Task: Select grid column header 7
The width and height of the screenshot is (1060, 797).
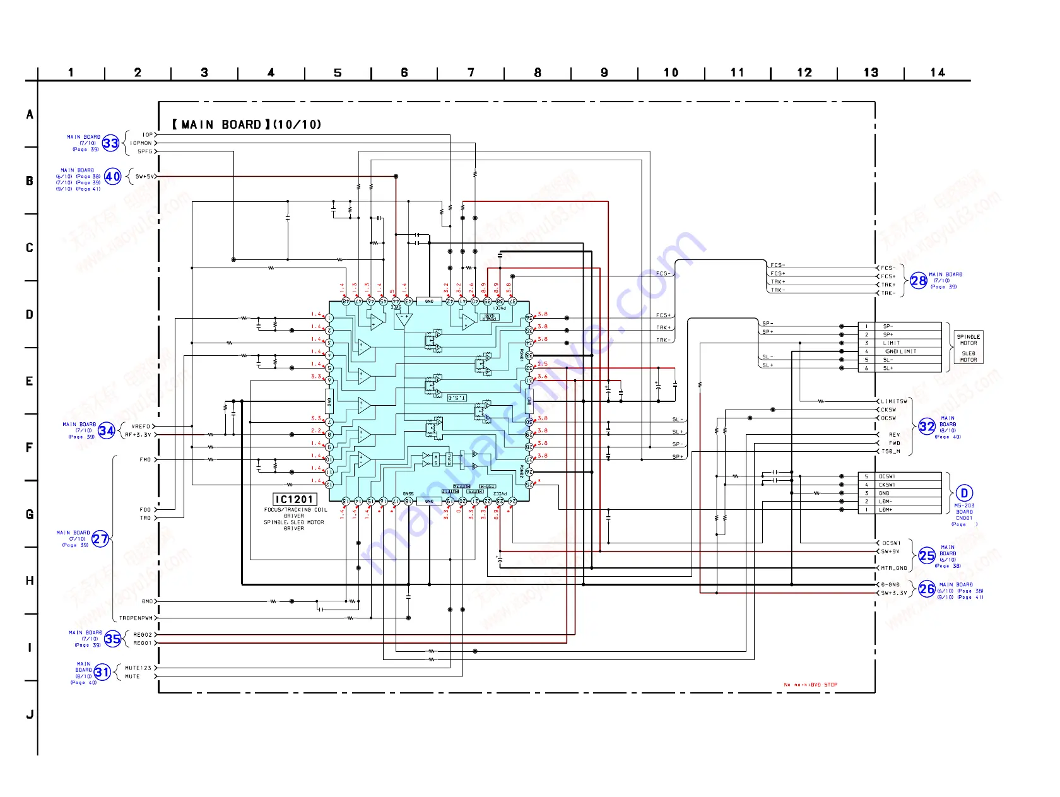Action: pos(471,73)
